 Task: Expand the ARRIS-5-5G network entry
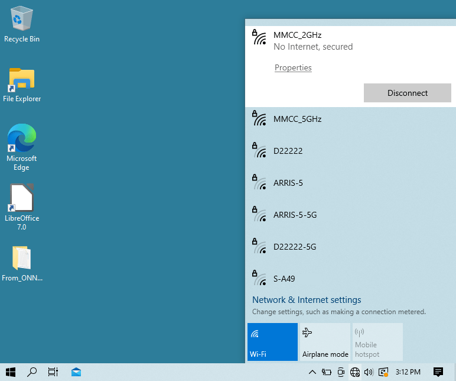point(350,215)
